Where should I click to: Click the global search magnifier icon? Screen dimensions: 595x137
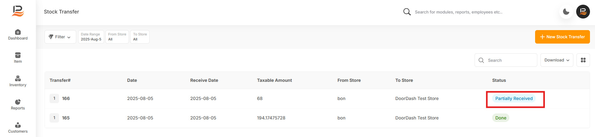click(407, 12)
